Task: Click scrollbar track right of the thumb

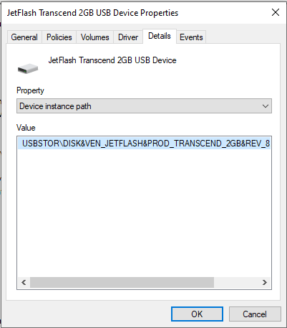Action: pos(236,282)
